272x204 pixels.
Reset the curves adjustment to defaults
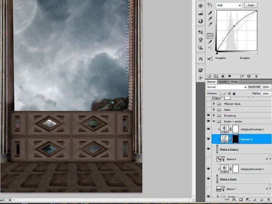tap(249, 76)
